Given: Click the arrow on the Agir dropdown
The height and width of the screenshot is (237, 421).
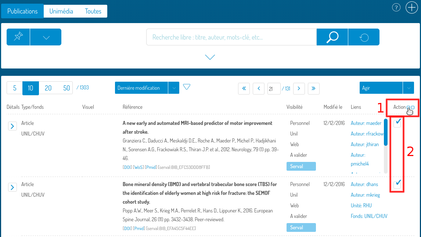Looking at the screenshot, I should (x=409, y=88).
